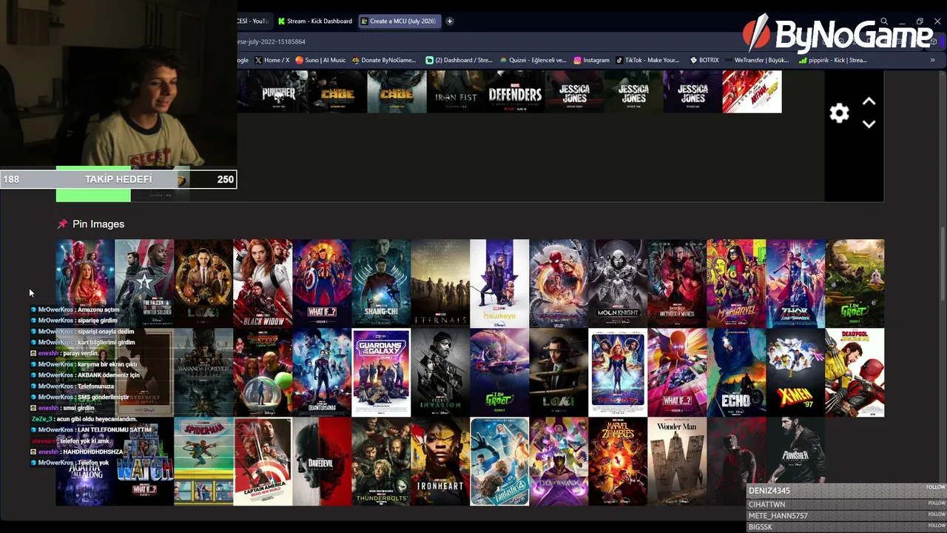Select the Ant-Man and the Wasp poster
Viewport: 947px width, 533px height.
(x=752, y=92)
